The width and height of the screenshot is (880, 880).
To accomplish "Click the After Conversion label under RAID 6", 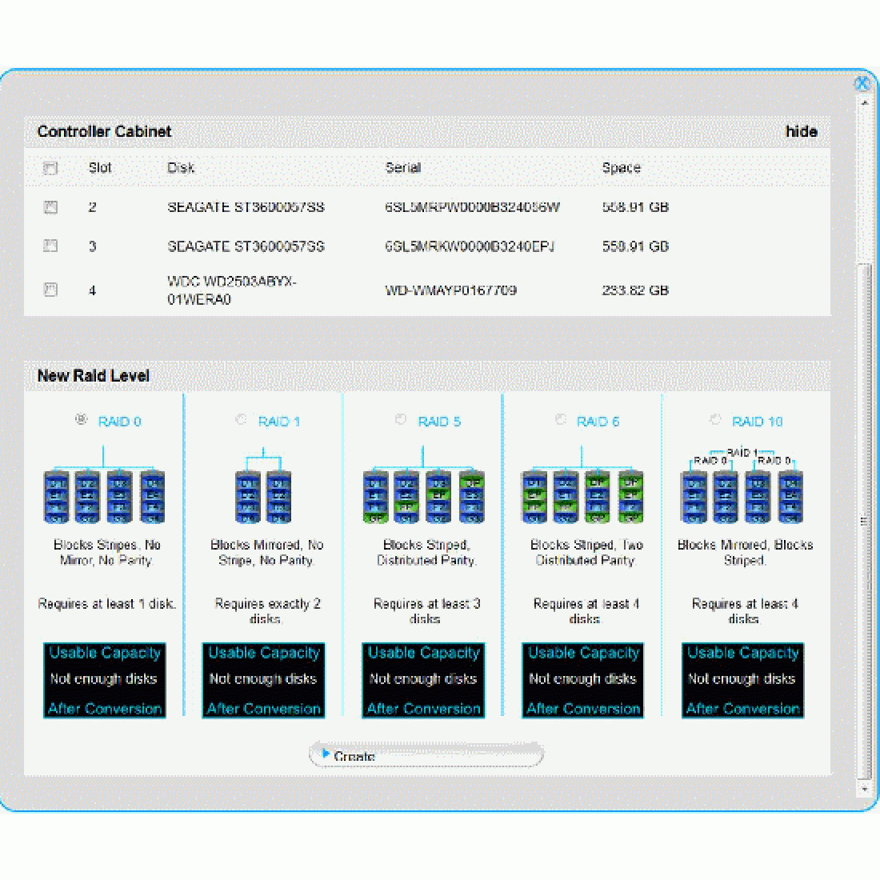I will click(583, 709).
